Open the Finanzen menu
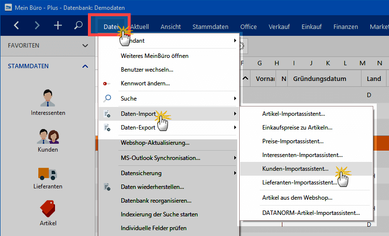The height and width of the screenshot is (236, 389). (346, 26)
